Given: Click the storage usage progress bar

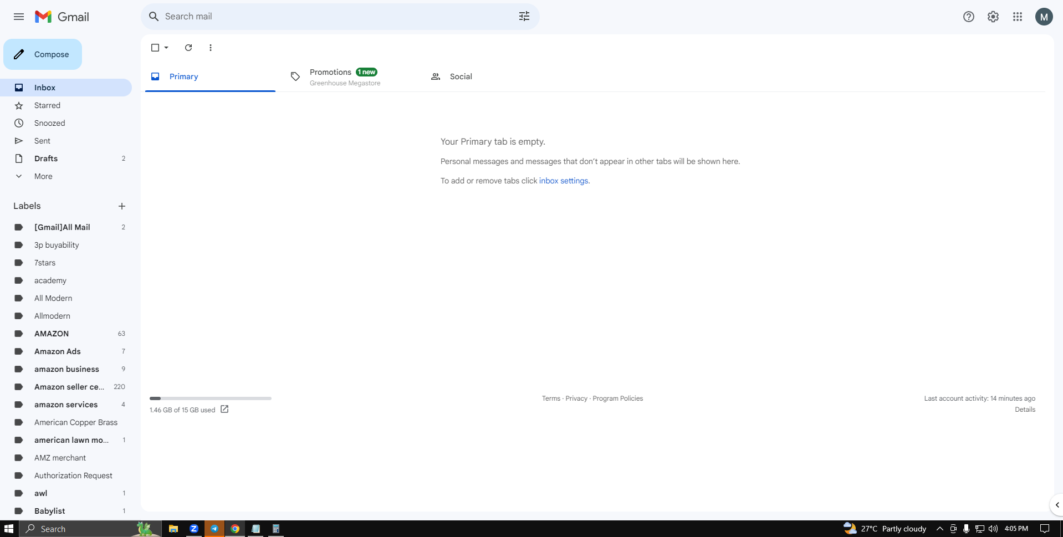Looking at the screenshot, I should point(211,398).
